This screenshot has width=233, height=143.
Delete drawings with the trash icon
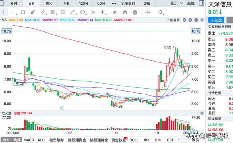pyautogui.click(x=135, y=12)
